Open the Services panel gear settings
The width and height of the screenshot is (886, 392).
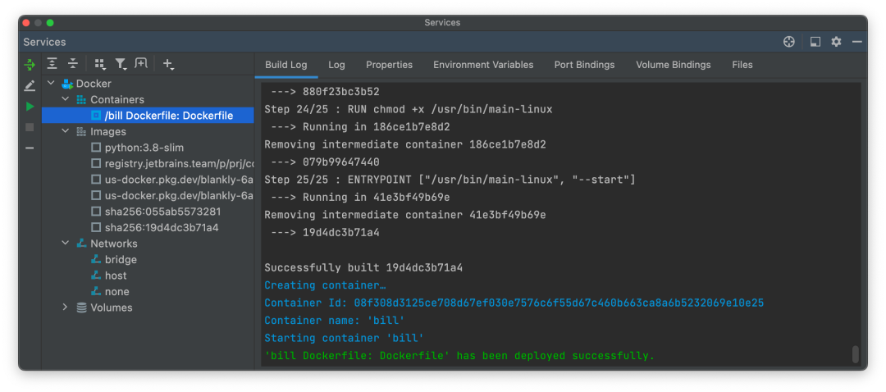(x=836, y=42)
